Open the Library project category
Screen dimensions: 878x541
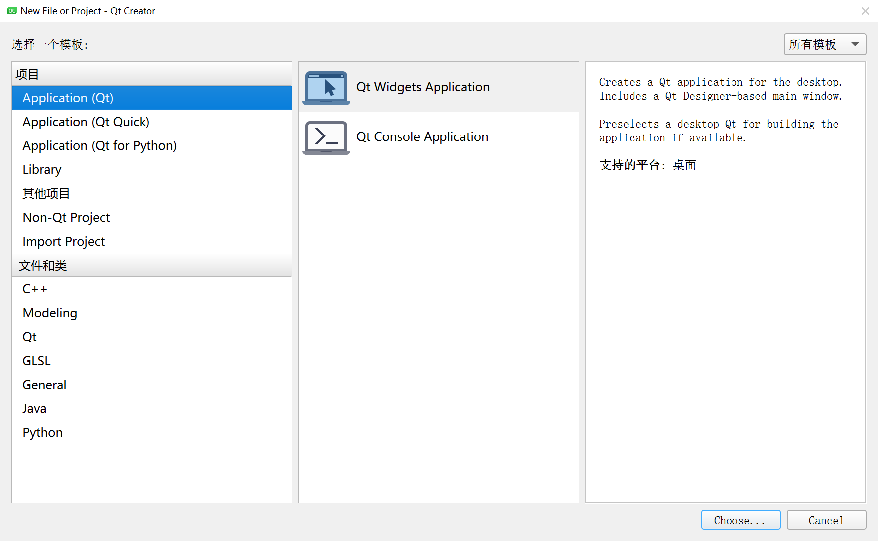pyautogui.click(x=42, y=169)
